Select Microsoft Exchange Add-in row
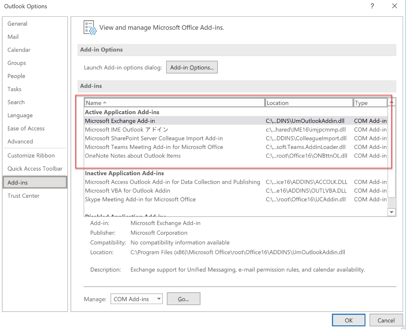 (236, 121)
